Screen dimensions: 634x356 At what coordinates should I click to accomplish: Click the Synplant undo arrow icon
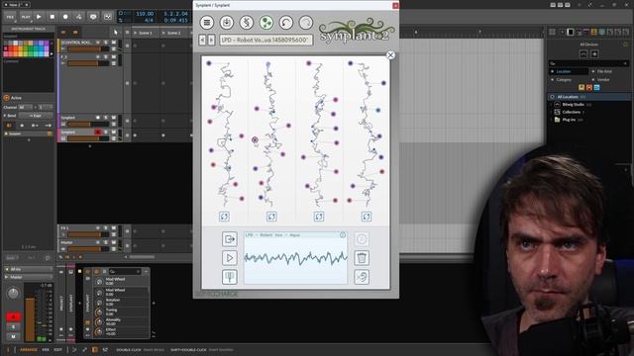coord(286,23)
